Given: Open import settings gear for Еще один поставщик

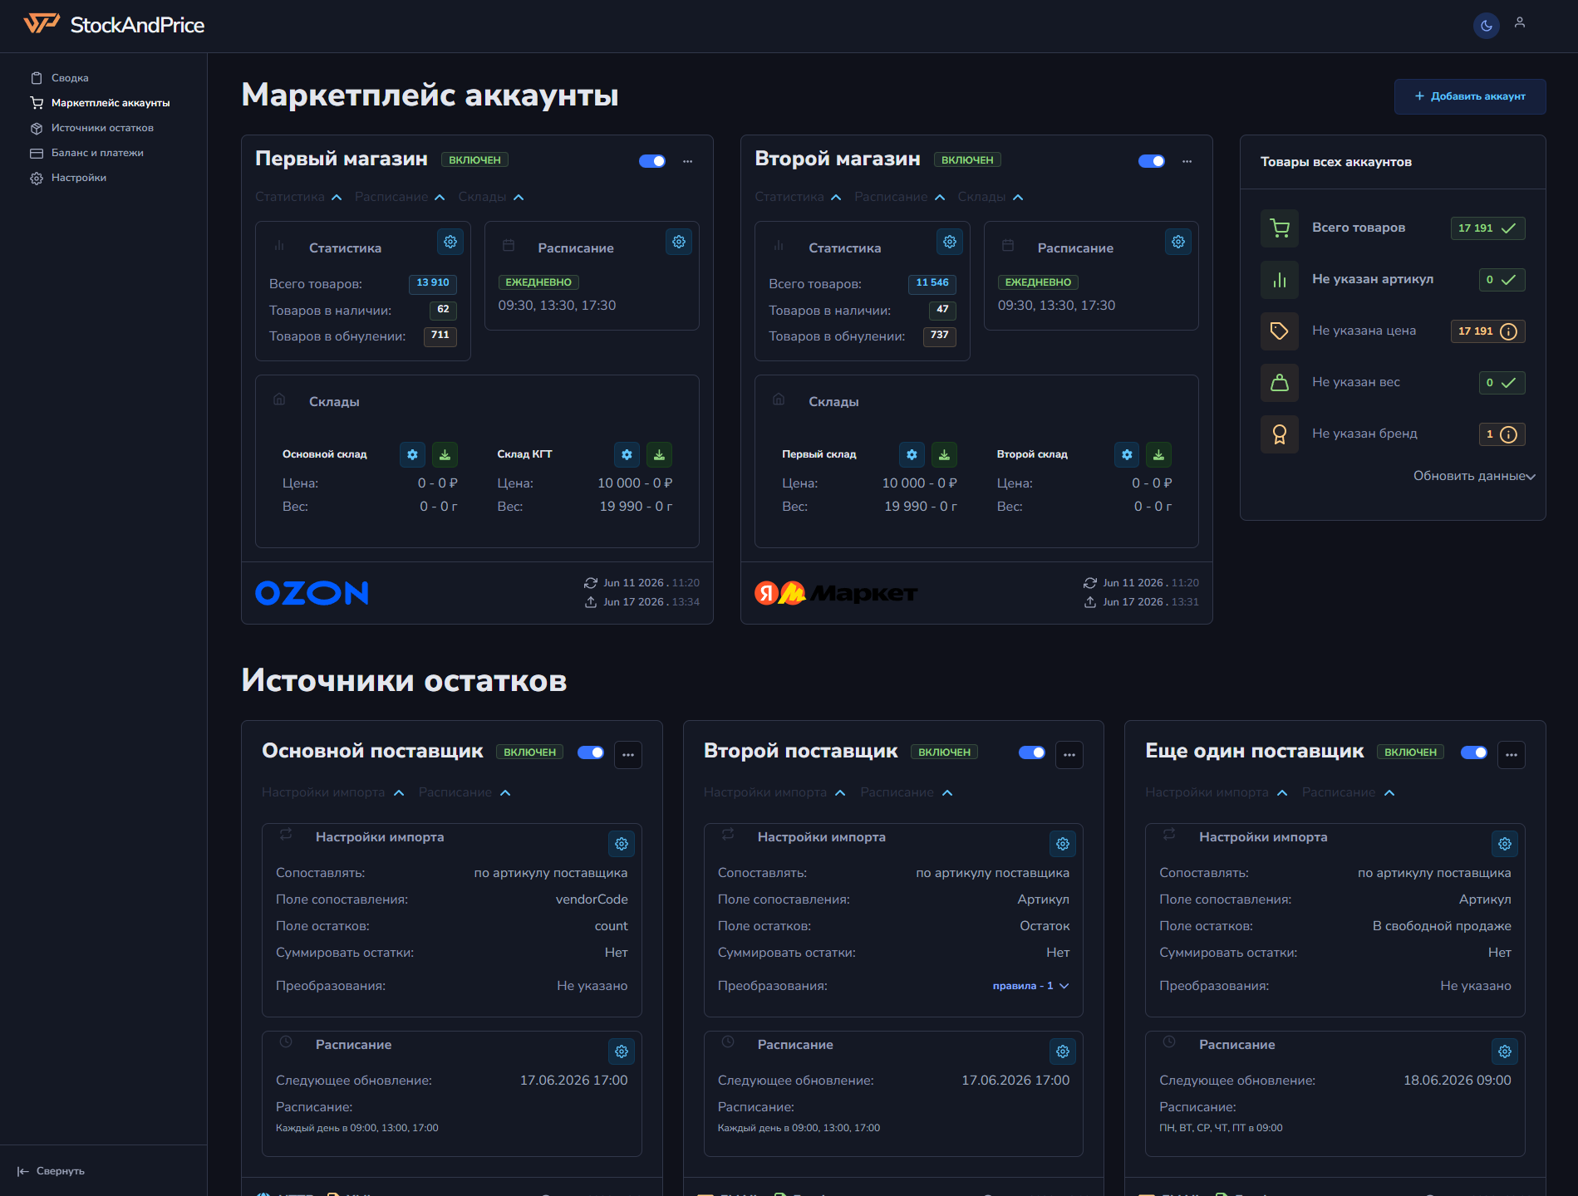Looking at the screenshot, I should click(x=1505, y=844).
